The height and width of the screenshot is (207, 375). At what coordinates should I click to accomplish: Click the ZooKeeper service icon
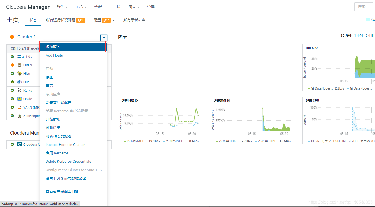pos(19,116)
